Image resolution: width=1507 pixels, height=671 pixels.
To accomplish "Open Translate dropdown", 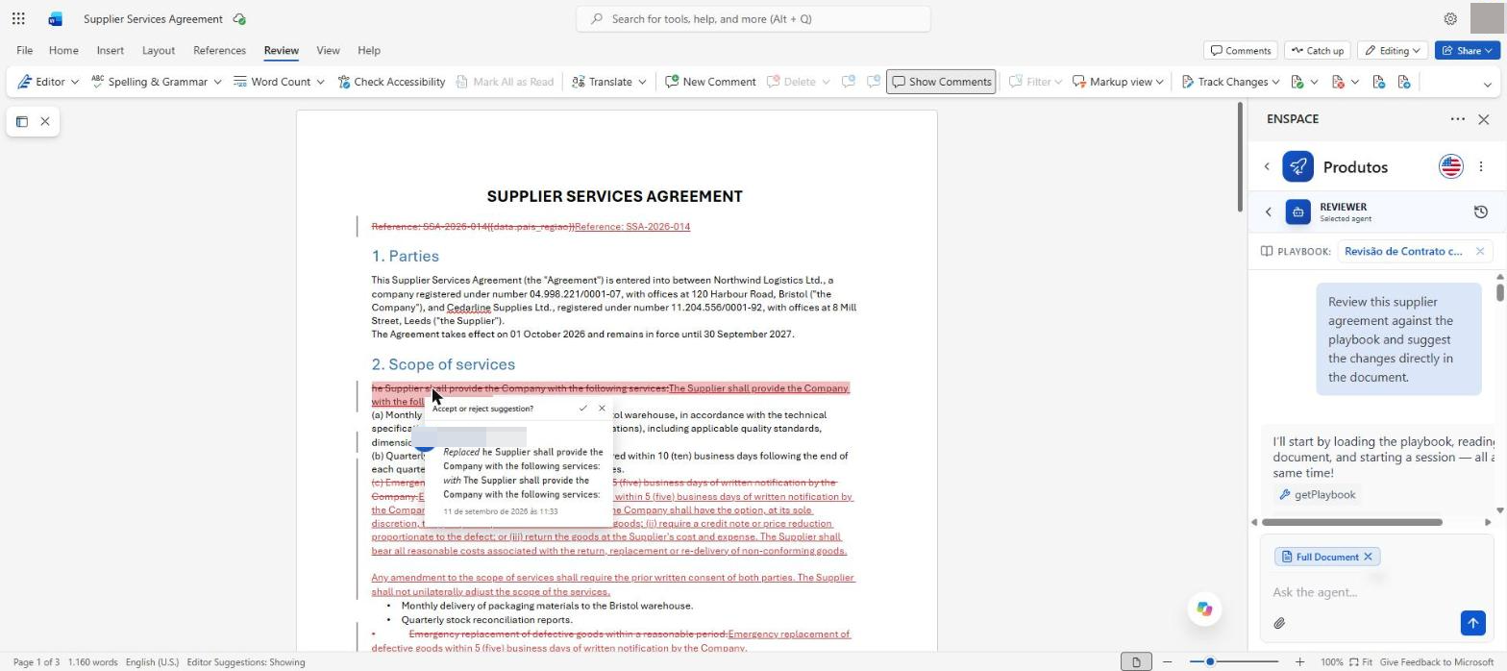I will coord(642,82).
